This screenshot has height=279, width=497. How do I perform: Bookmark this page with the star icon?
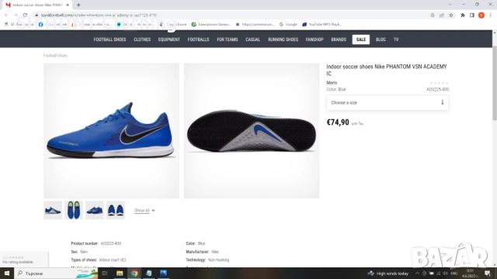pyautogui.click(x=450, y=15)
